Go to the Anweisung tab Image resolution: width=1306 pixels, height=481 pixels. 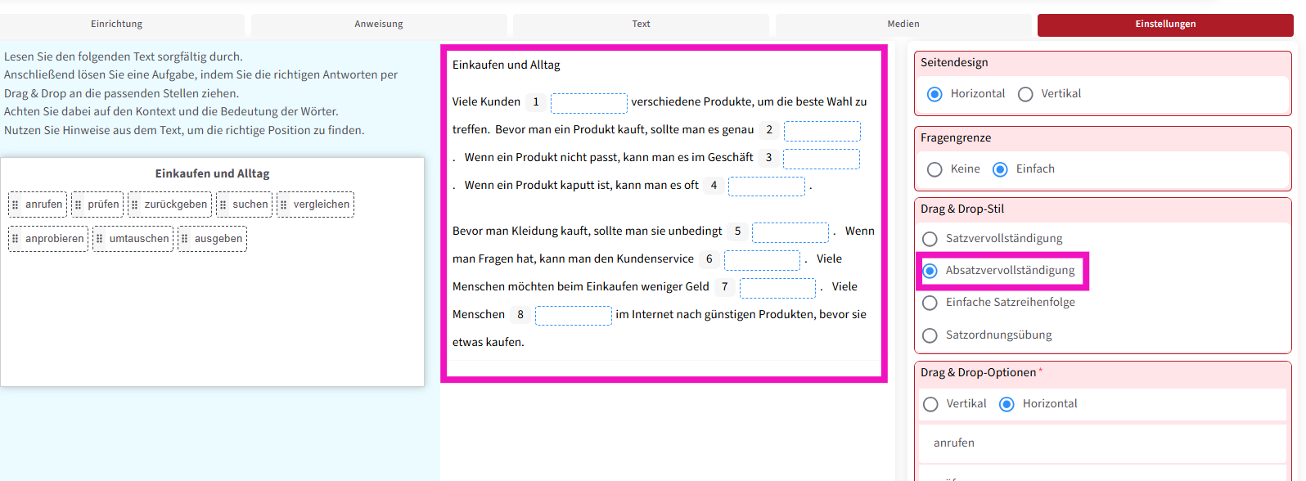click(379, 25)
